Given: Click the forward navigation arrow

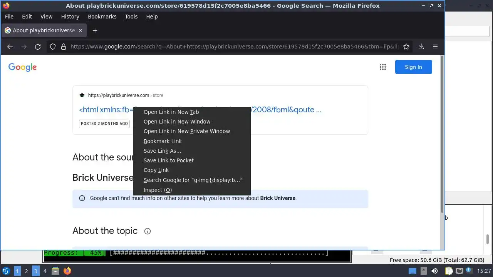Looking at the screenshot, I should 24,47.
